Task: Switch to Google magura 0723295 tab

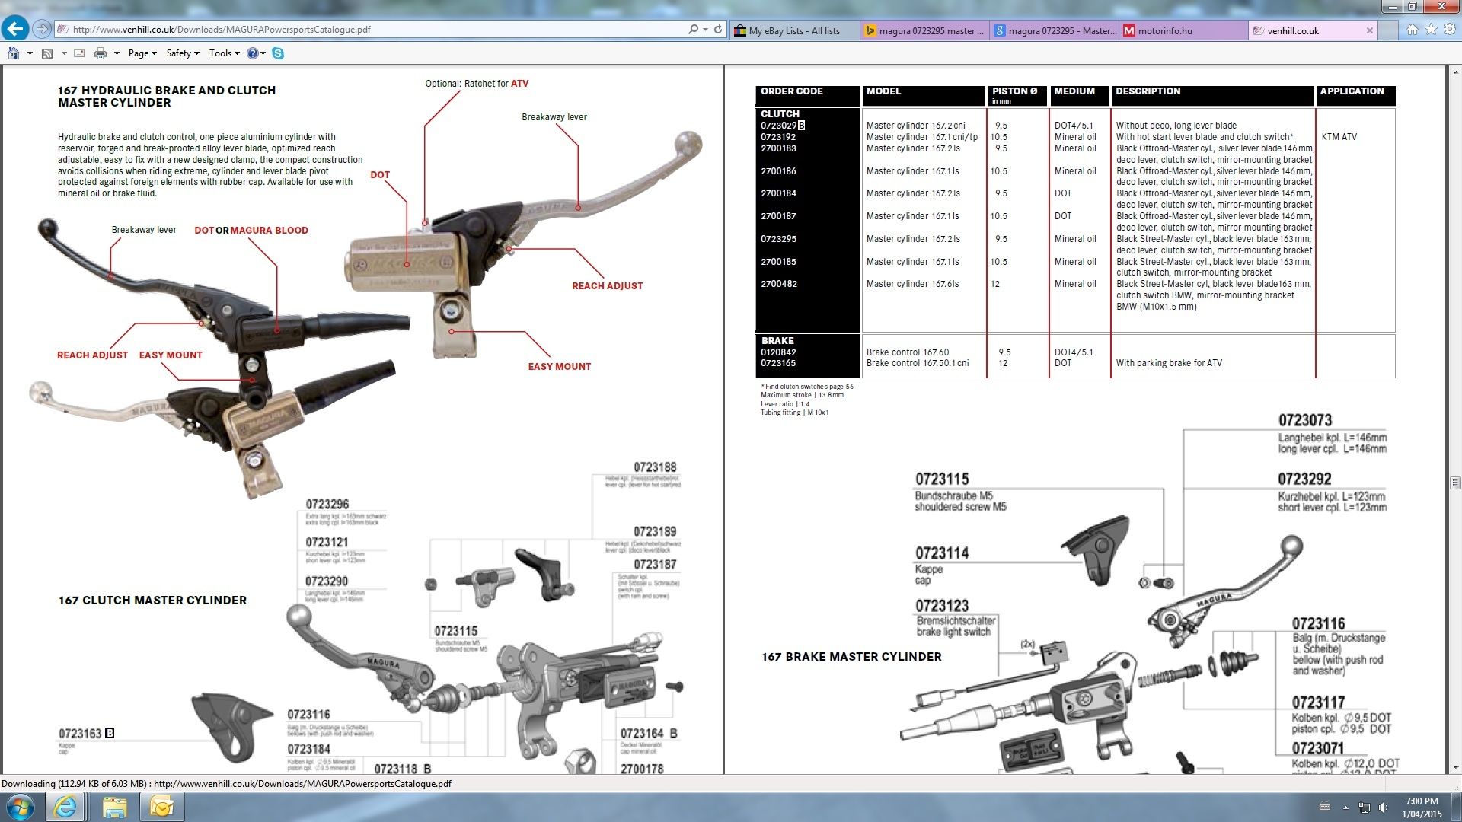Action: click(1055, 30)
